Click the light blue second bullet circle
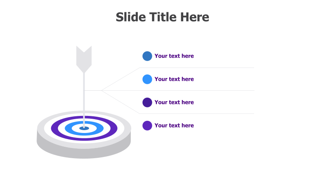Image resolution: width=325 pixels, height=183 pixels. (x=147, y=79)
